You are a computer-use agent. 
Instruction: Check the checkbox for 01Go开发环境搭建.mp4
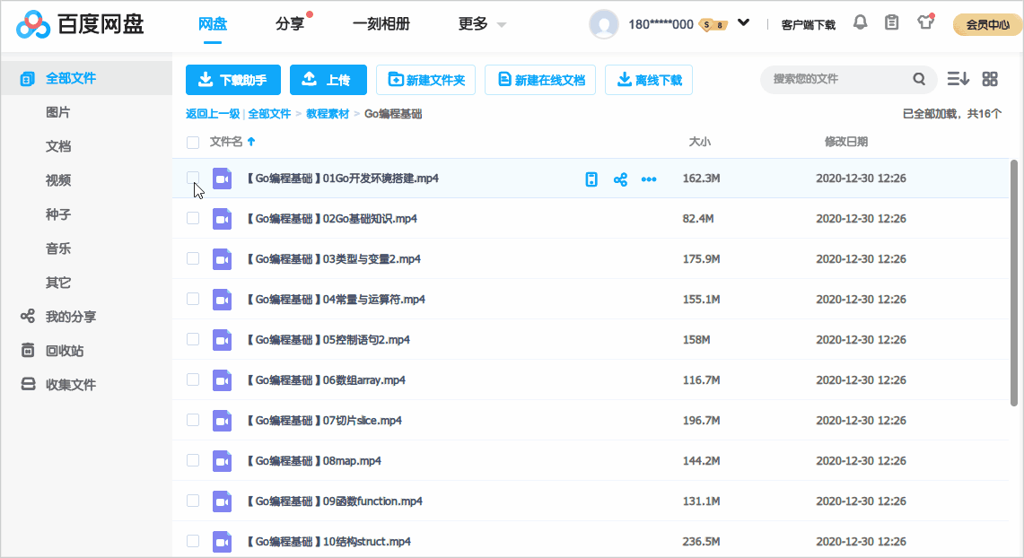tap(193, 179)
